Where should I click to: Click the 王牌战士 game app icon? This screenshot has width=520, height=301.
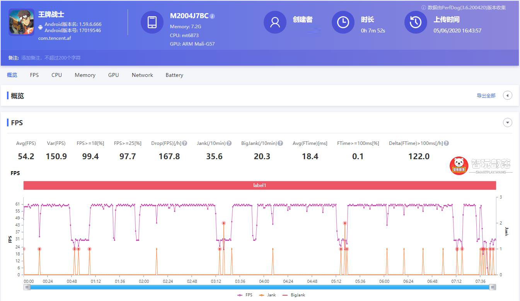coord(22,22)
